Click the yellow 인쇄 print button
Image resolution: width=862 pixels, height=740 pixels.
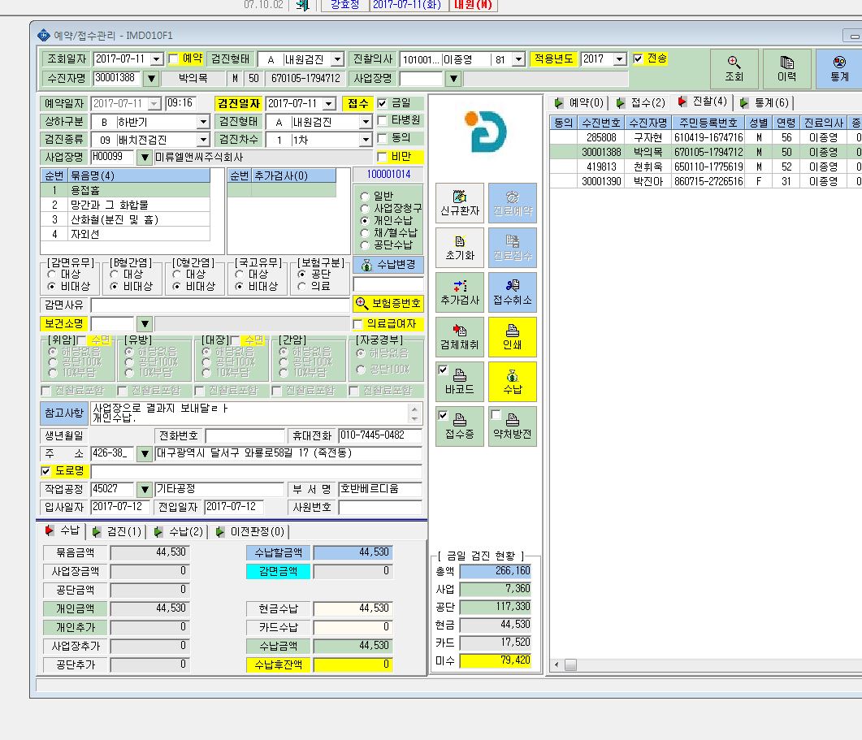513,336
